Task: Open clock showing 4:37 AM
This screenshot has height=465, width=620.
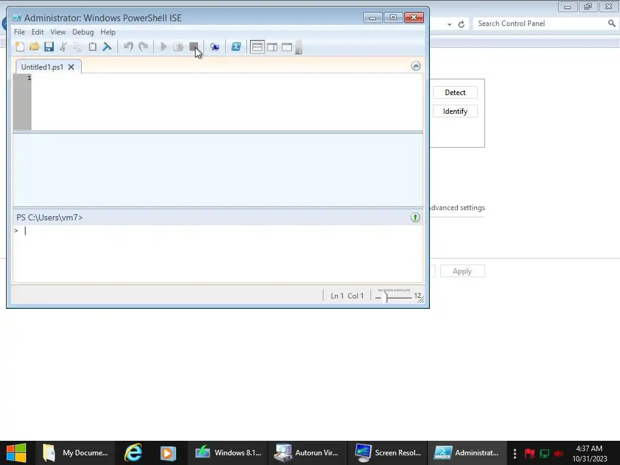Action: [x=589, y=453]
